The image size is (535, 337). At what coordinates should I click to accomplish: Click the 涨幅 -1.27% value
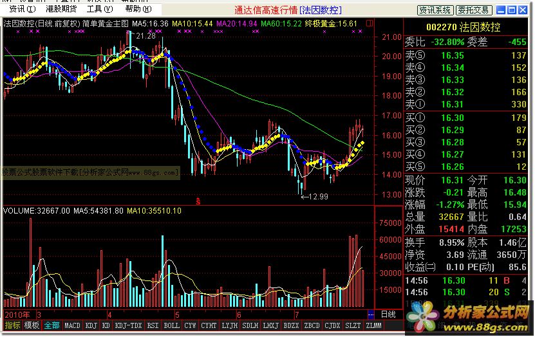(450, 205)
